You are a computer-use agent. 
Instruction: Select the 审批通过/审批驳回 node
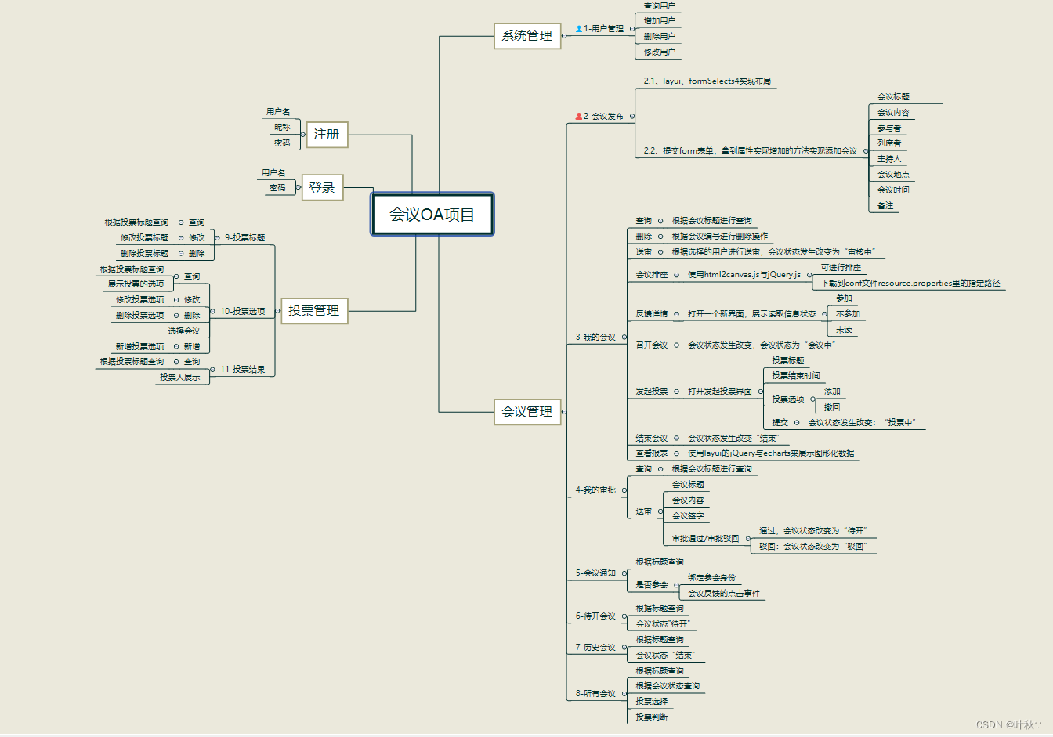(x=705, y=539)
